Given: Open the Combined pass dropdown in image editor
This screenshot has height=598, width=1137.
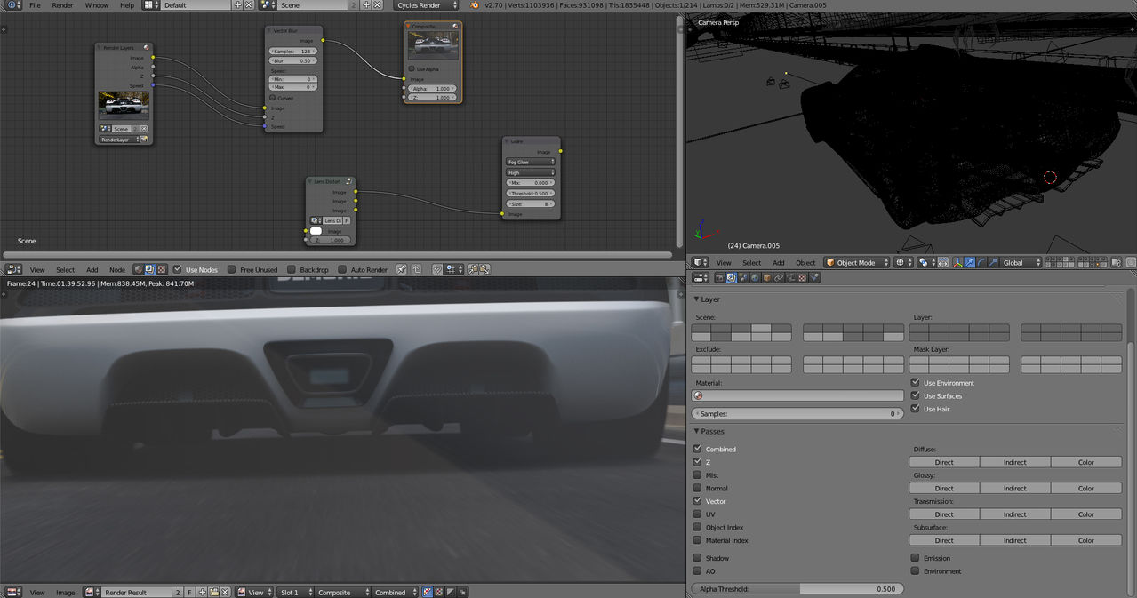Looking at the screenshot, I should 396,592.
